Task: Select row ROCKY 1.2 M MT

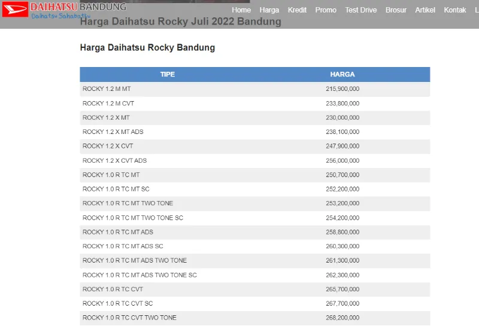Action: click(255, 89)
